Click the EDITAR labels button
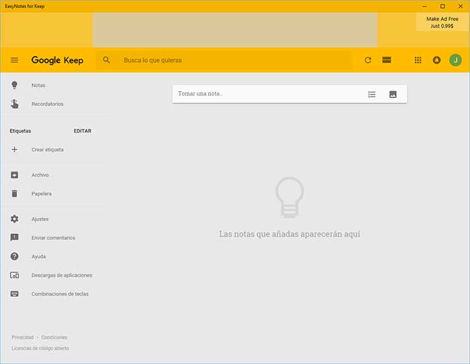Viewport: 470px width, 364px height. 83,131
